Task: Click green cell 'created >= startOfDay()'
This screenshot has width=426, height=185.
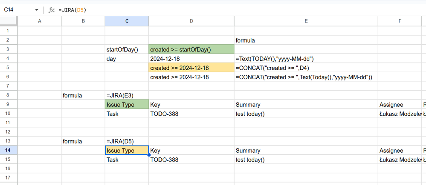Action: 191,49
